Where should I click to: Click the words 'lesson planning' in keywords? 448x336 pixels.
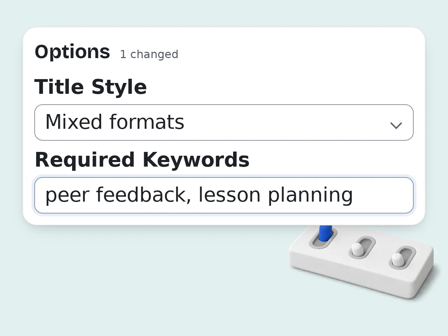click(276, 195)
